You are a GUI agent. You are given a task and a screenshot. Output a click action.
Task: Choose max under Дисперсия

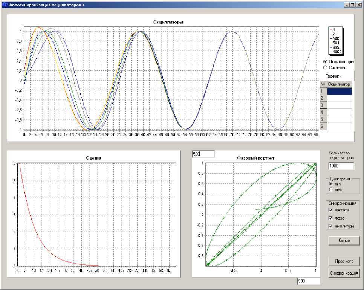[331, 189]
